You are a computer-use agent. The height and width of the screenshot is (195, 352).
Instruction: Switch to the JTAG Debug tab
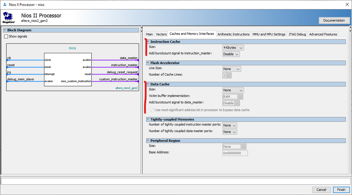tap(297, 34)
